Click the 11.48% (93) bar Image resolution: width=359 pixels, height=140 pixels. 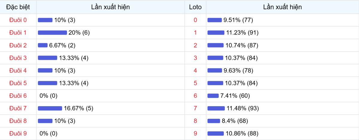[216, 108]
